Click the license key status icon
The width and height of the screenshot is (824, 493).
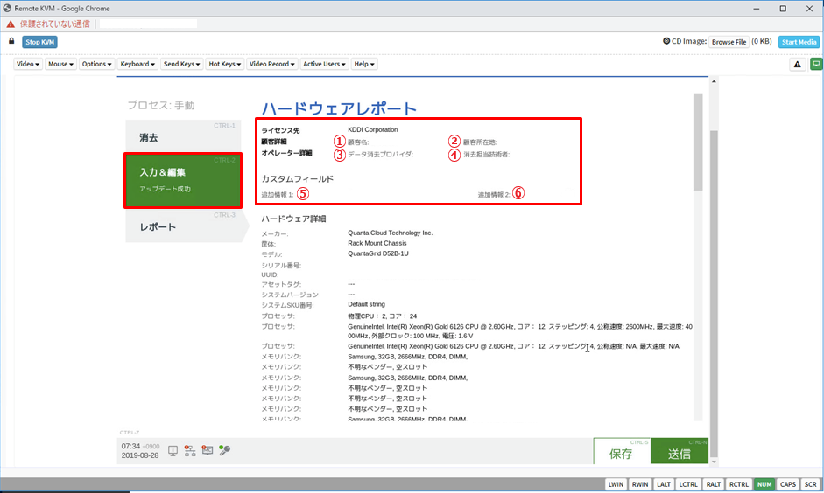pyautogui.click(x=225, y=451)
